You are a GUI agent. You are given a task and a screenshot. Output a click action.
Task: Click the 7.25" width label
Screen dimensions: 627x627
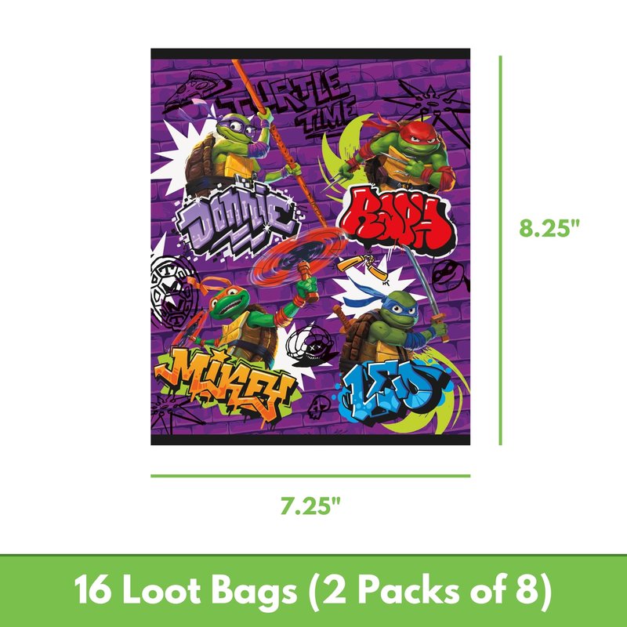pos(310,505)
